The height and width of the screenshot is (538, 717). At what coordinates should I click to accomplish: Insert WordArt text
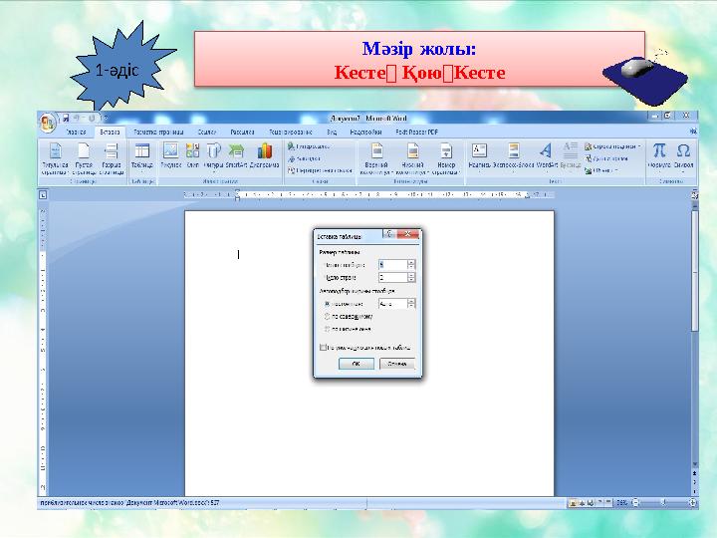(x=546, y=156)
